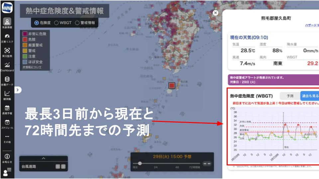Close the 屋久島町 detail panel
The height and width of the screenshot is (179, 319).
point(215,13)
